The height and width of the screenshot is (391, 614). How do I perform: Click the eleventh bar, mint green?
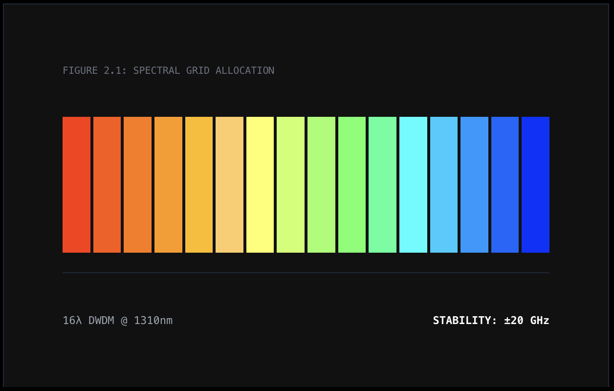coord(382,185)
